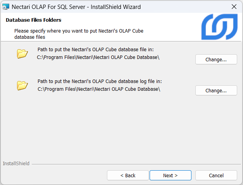Image resolution: width=243 pixels, height=185 pixels.
Task: Click the installer icon in the title bar
Action: coord(6,7)
